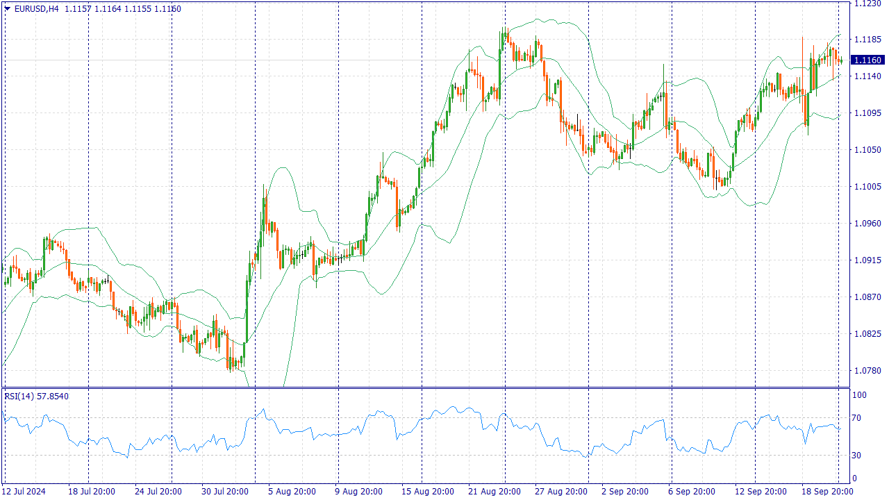889x500 pixels.
Task: Click the 1.1095 price axis label
Action: [867, 112]
